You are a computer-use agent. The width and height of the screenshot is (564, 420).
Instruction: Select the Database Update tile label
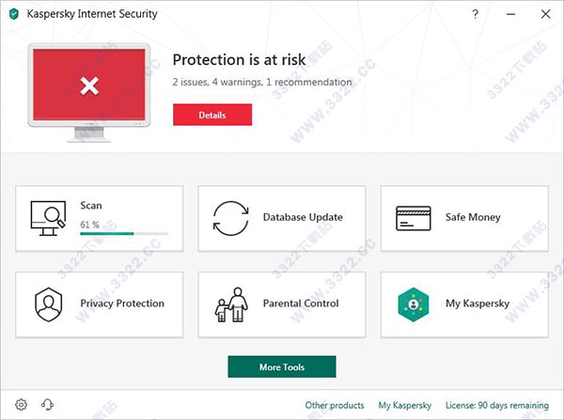tap(303, 217)
